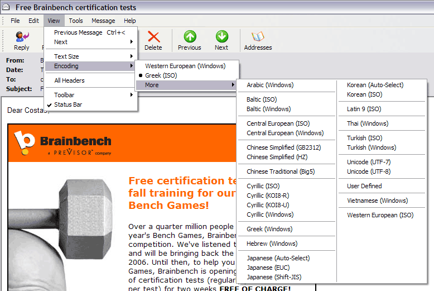Image resolution: width=434 pixels, height=291 pixels.
Task: Select All Headers in View menu
Action: (90, 80)
